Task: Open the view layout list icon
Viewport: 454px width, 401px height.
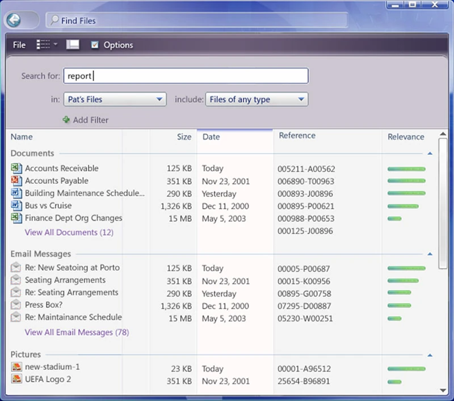Action: (x=43, y=45)
